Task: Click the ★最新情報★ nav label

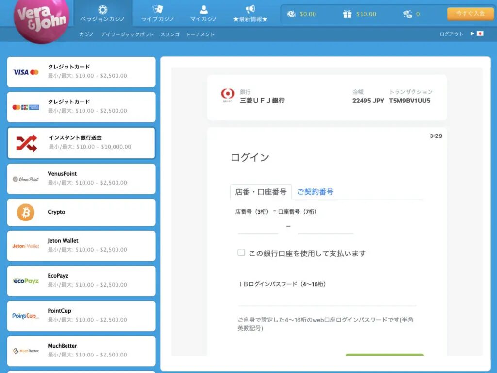Action: (x=250, y=19)
